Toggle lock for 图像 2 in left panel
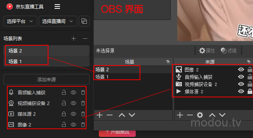The height and width of the screenshot is (138, 253). pyautogui.click(x=64, y=125)
